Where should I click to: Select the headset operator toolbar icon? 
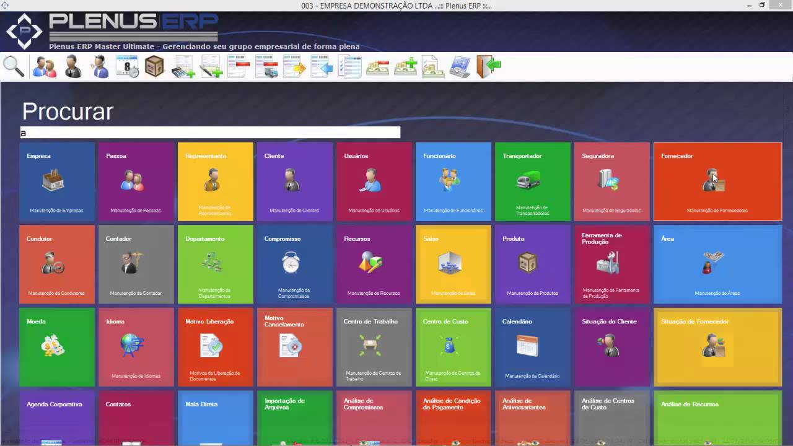pos(100,66)
